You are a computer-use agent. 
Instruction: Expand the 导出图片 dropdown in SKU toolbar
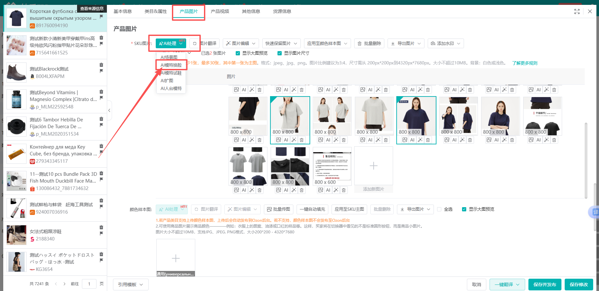coord(406,43)
